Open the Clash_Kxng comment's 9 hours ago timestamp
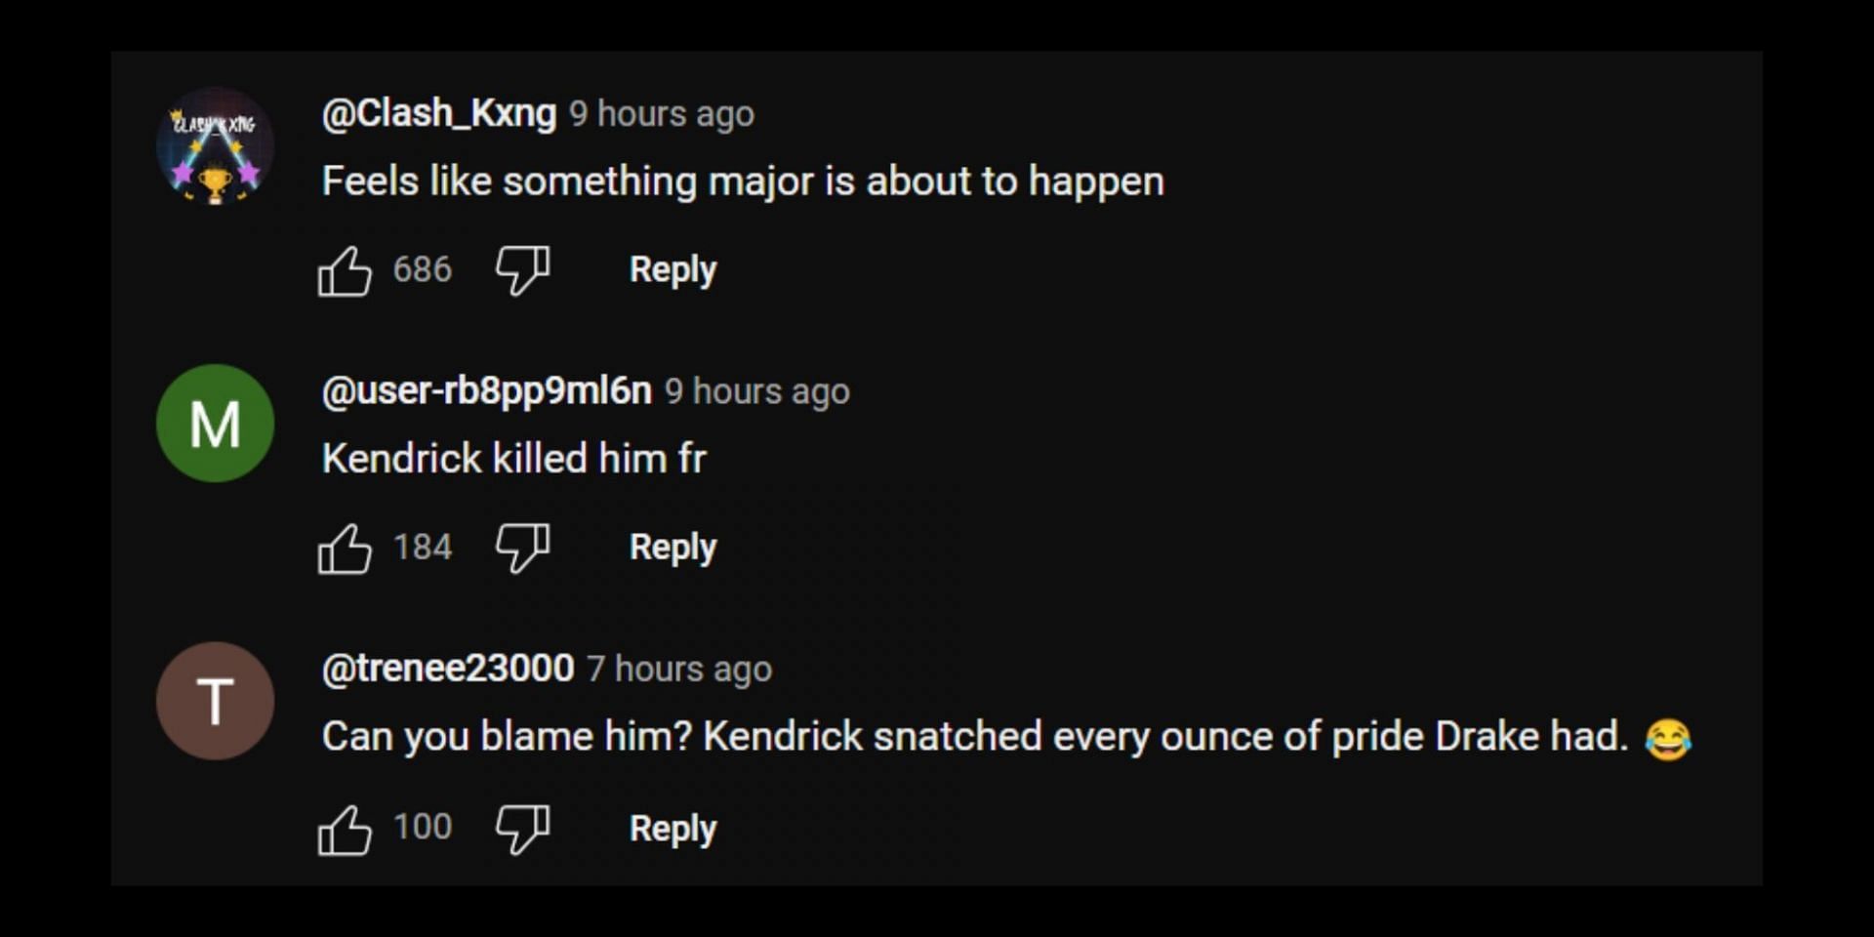 662,114
